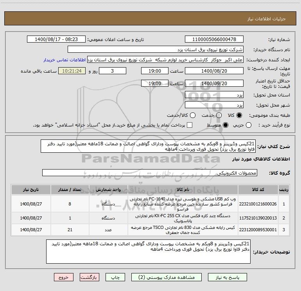This screenshot has width=301, height=291.
Task: Click product code 2231200089530001
Action: (x=258, y=230)
